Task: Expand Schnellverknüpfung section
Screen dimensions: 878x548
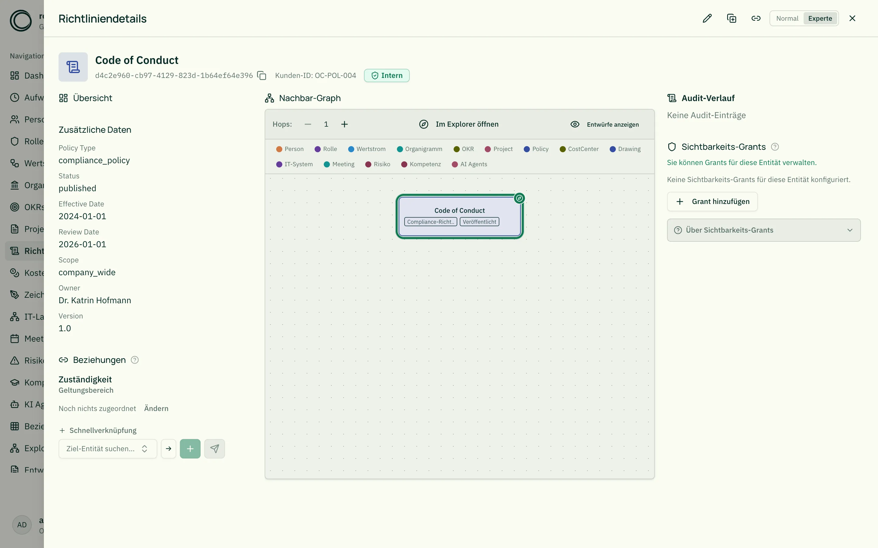Action: (98, 430)
